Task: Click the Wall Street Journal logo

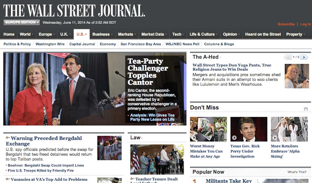Action: click(74, 10)
